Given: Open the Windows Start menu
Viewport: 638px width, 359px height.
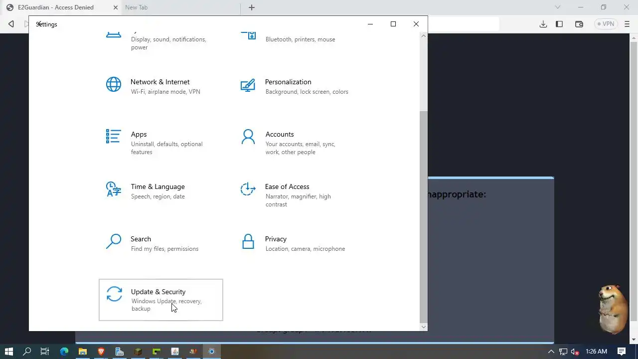Looking at the screenshot, I should coord(8,352).
